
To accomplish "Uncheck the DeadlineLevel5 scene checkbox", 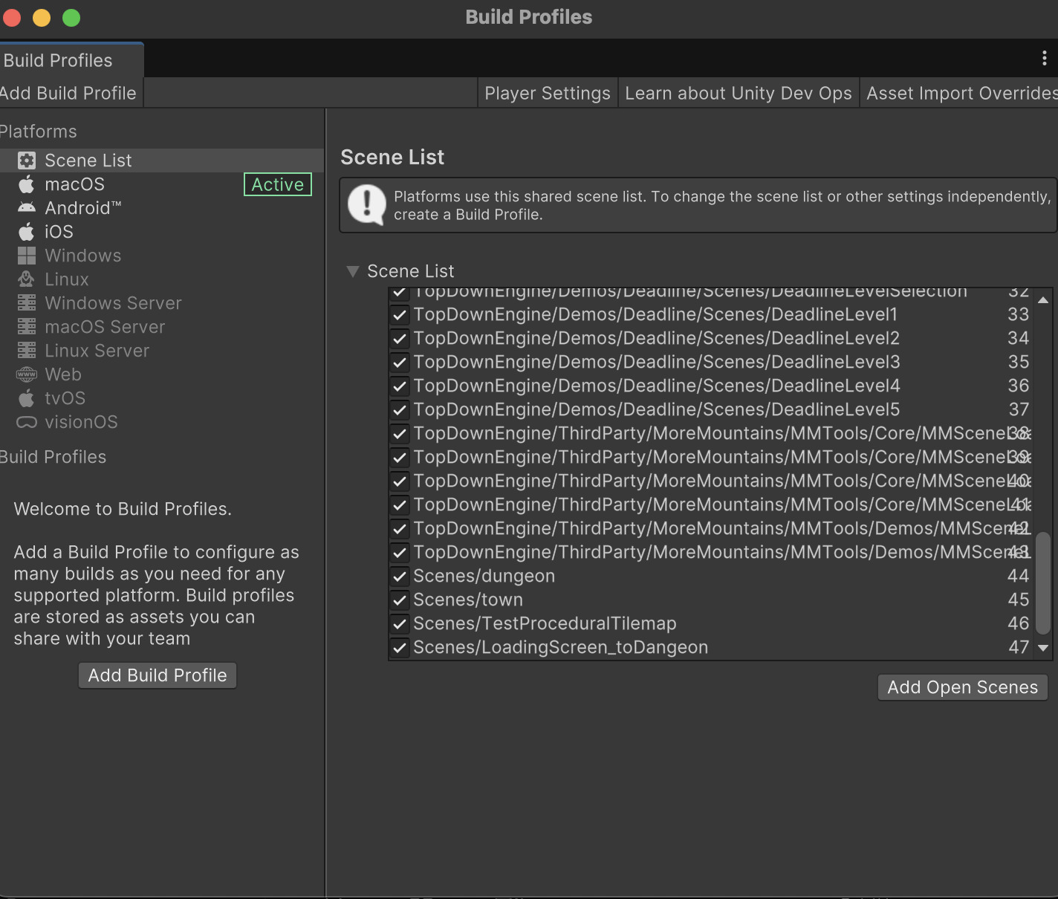I will (x=400, y=410).
